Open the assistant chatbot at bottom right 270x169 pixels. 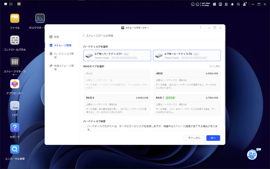click(252, 154)
